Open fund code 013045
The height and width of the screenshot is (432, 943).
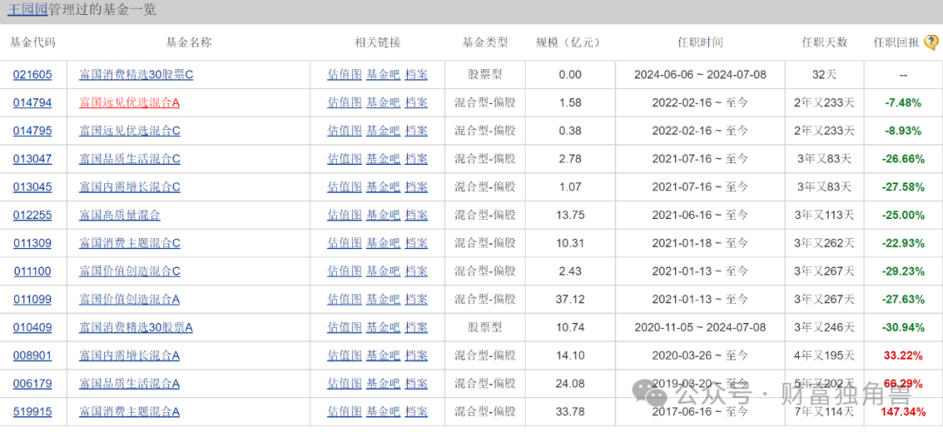click(32, 187)
